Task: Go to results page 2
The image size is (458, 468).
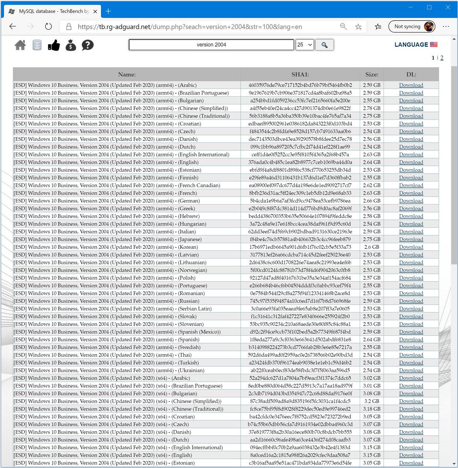Action: (442, 58)
